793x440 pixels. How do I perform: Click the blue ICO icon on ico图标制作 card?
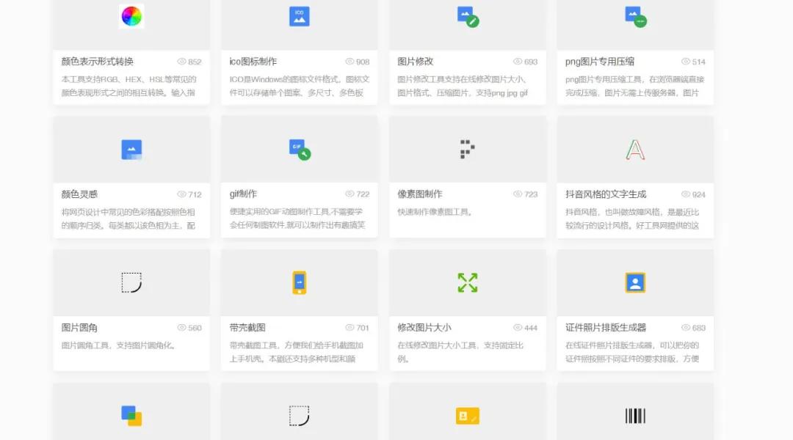[x=299, y=16]
